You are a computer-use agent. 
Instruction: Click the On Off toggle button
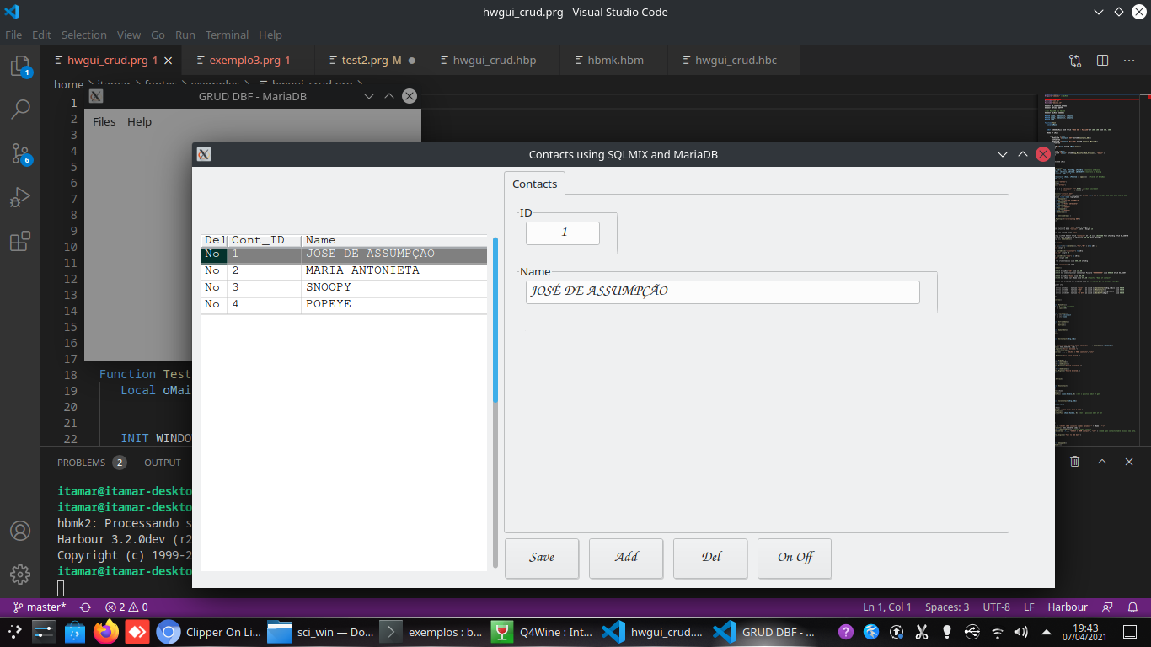pyautogui.click(x=795, y=558)
